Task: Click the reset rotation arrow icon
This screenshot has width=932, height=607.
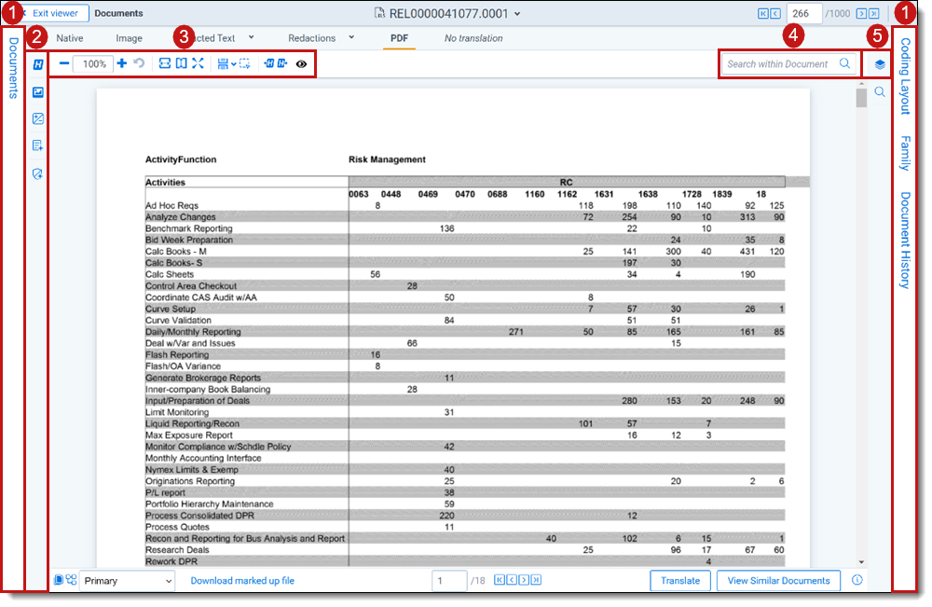Action: point(139,63)
